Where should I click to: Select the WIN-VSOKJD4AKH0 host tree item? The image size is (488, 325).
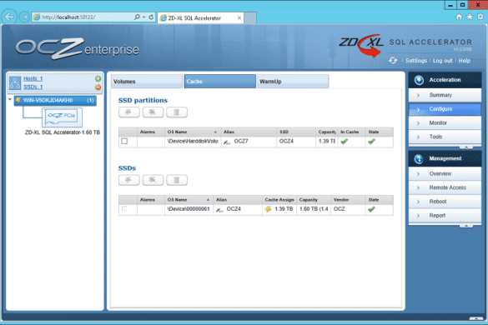pyautogui.click(x=55, y=101)
